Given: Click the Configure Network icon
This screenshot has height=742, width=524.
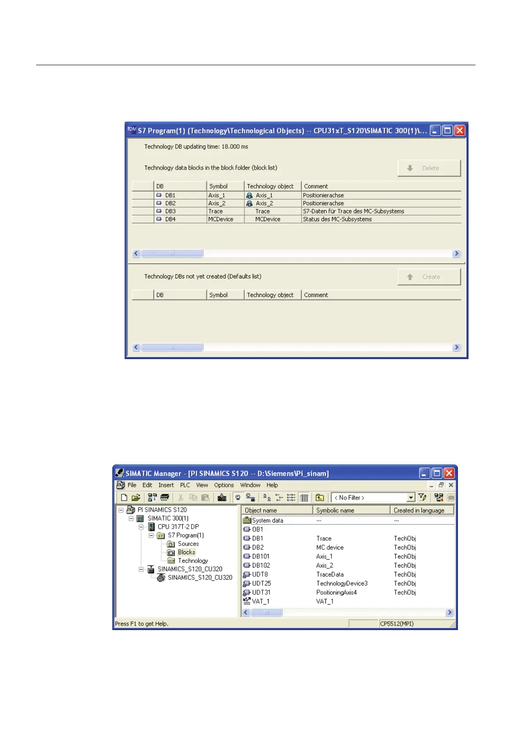Looking at the screenshot, I should pyautogui.click(x=439, y=497).
